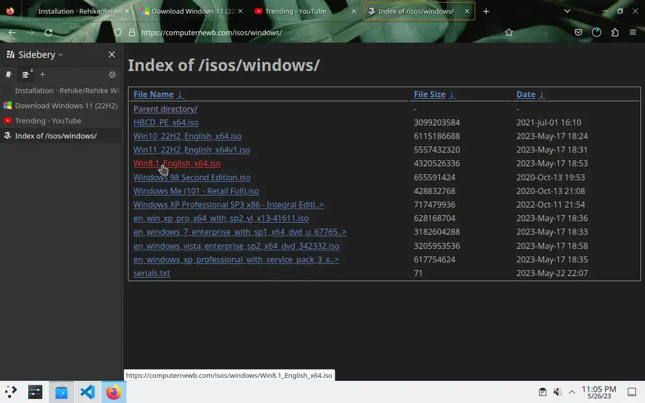Download en_windows_7_enterprise_with_sp1 iso
Screen dimensions: 645x403
[240, 232]
